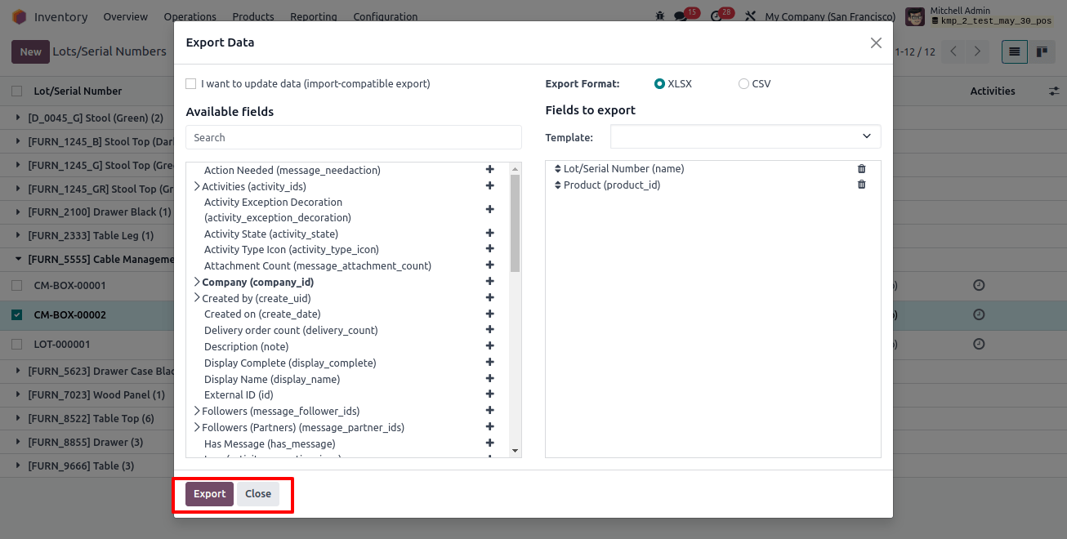Add Display Complete field via plus icon
The height and width of the screenshot is (539, 1067).
[x=490, y=363]
